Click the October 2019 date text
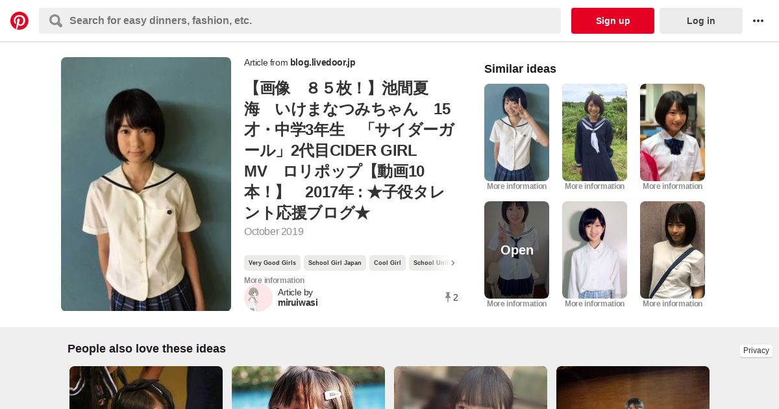 point(274,232)
